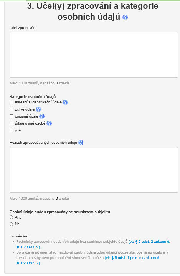This screenshot has height=276, width=180.
Task: Tick the citlivé údaje checkbox
Action: coord(12,109)
